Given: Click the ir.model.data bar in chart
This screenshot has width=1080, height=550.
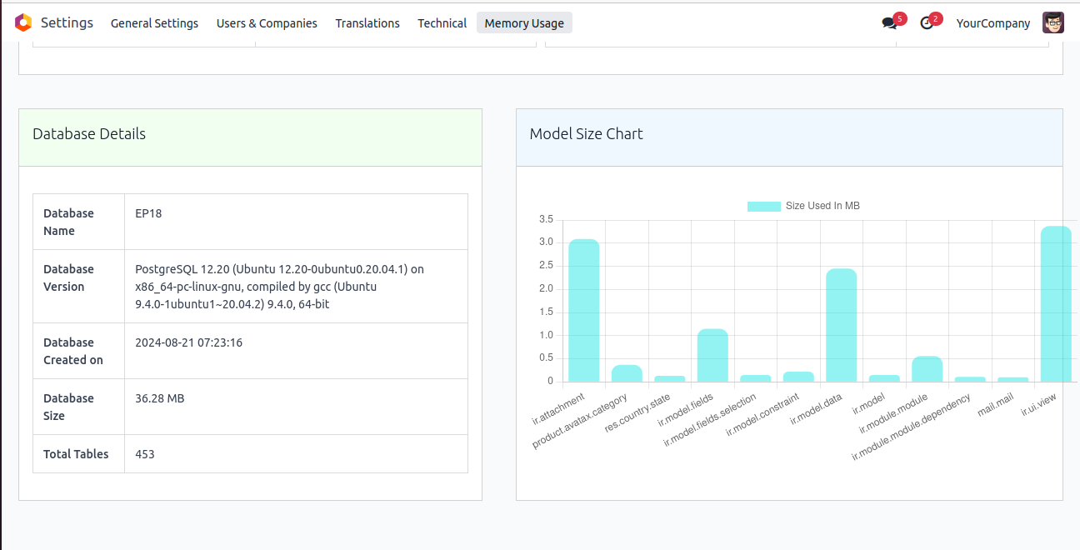Looking at the screenshot, I should [x=841, y=325].
